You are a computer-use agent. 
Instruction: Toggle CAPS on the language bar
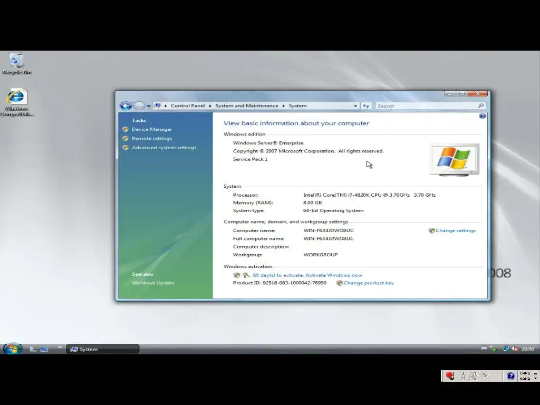coord(525,373)
